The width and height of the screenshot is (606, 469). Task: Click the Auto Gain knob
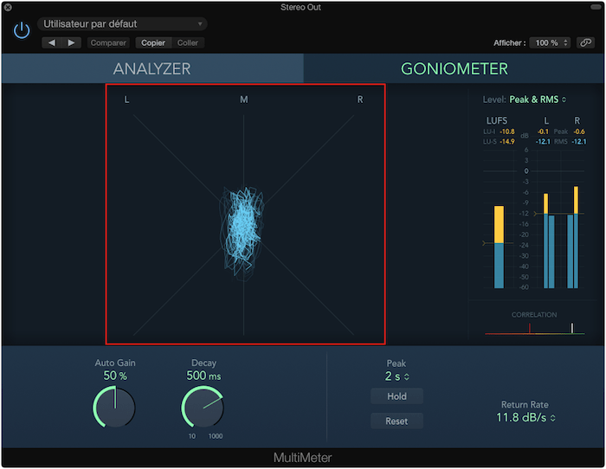[114, 408]
